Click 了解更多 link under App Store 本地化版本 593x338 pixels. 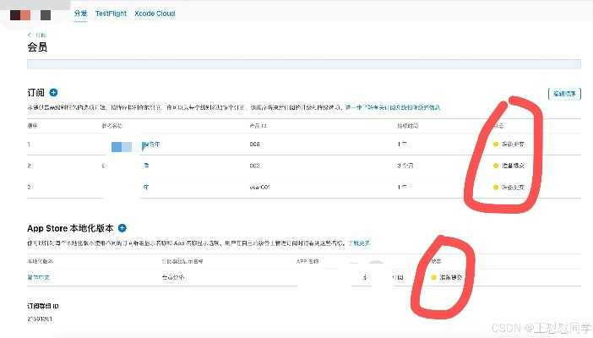(x=361, y=243)
